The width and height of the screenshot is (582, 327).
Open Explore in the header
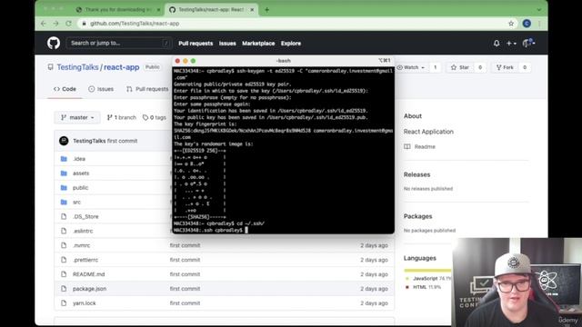tap(291, 44)
